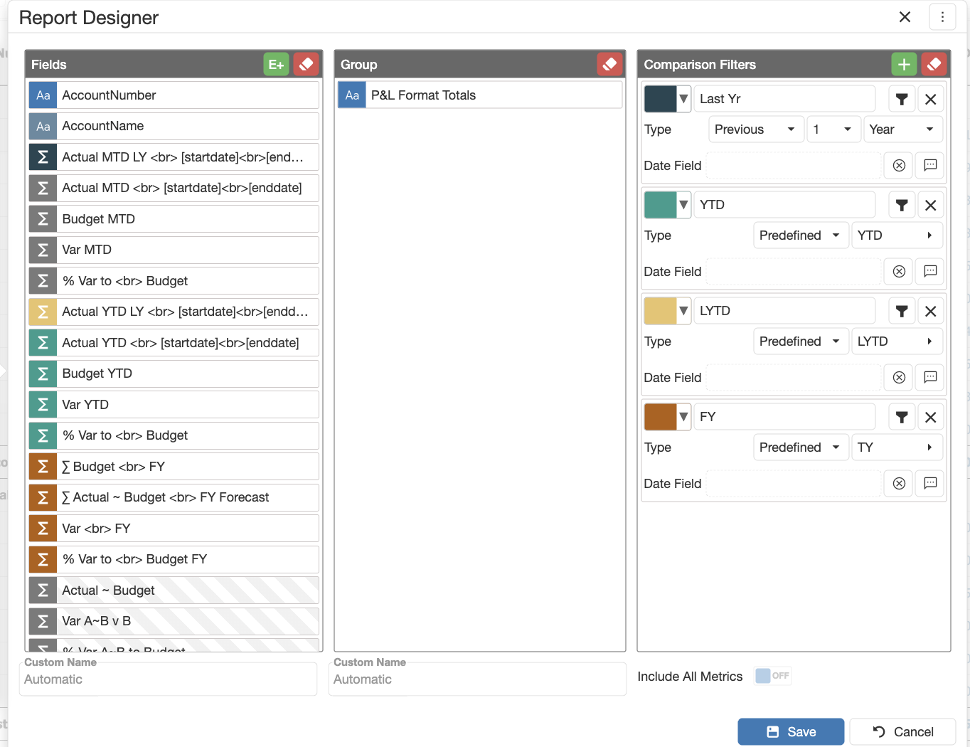Expand the LYTD predefined value selector
970x747 pixels.
click(897, 341)
